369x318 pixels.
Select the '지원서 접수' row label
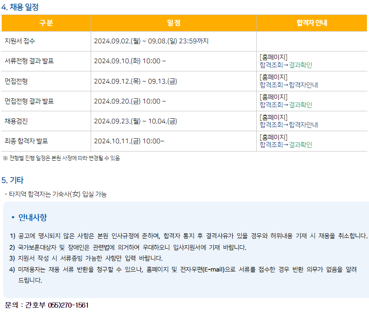pos(20,42)
